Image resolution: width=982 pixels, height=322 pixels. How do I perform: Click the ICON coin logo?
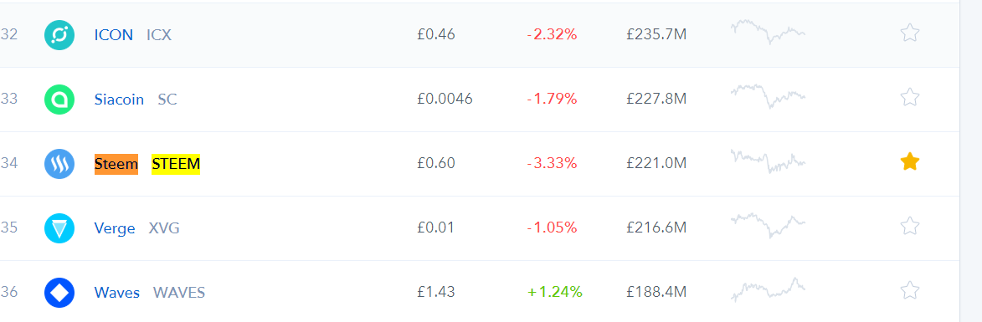[59, 34]
